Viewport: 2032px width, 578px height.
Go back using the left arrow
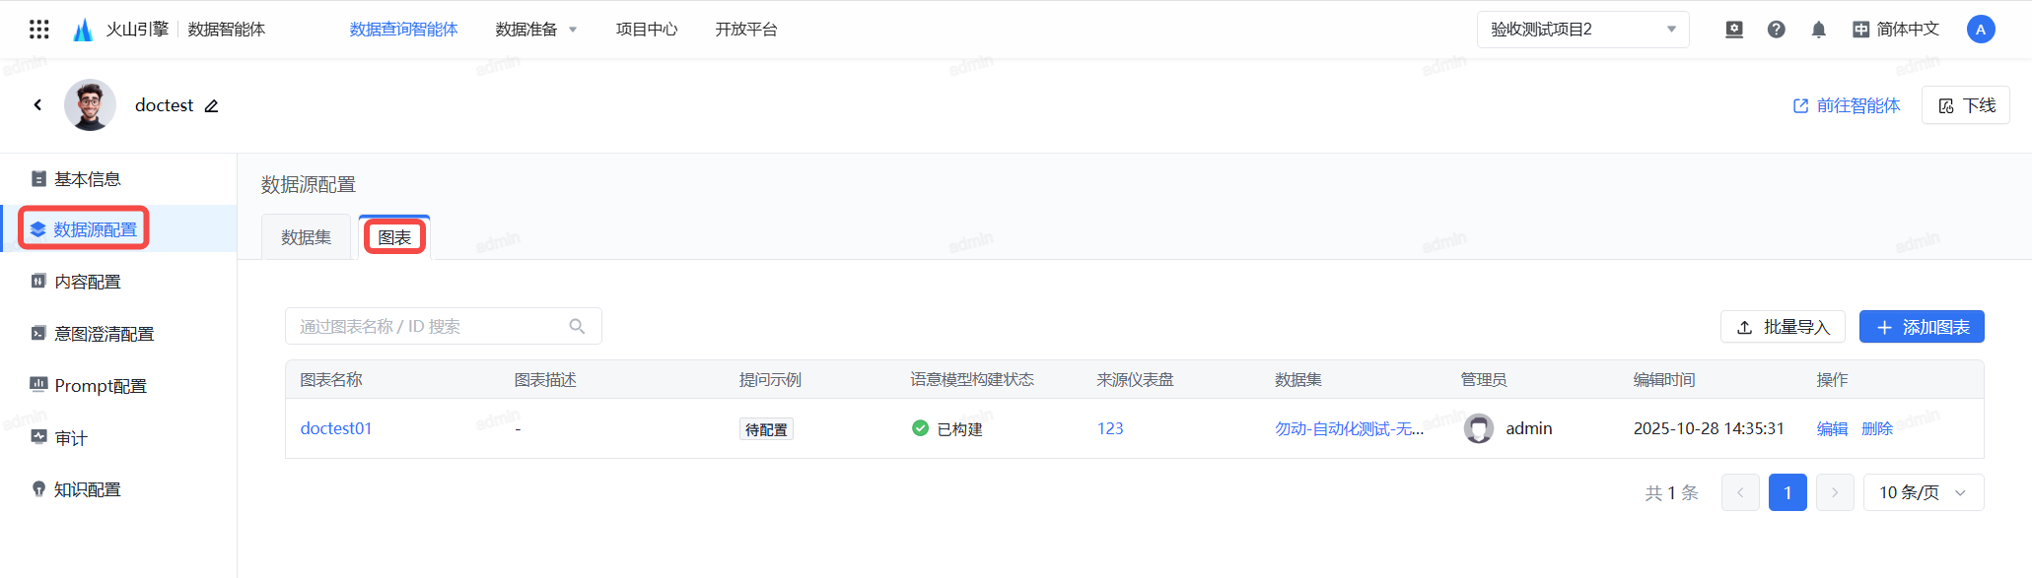(x=37, y=104)
